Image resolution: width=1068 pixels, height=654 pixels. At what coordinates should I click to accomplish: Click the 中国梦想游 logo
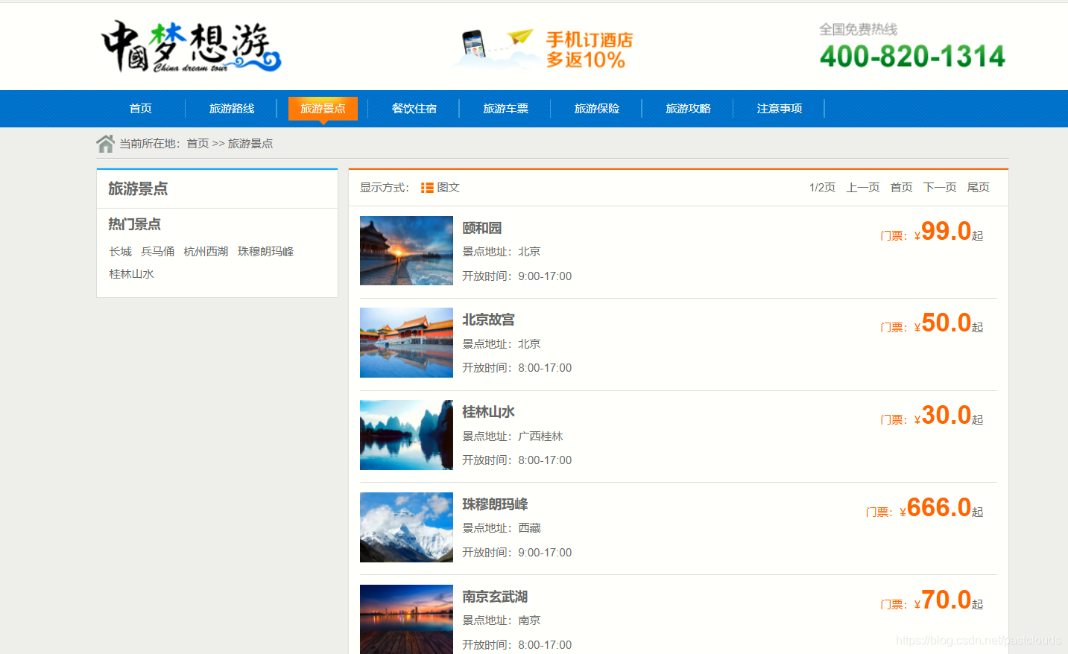(190, 46)
